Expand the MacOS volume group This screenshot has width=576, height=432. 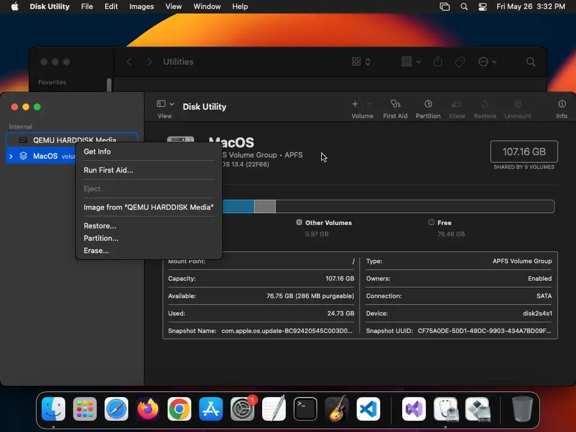[11, 156]
